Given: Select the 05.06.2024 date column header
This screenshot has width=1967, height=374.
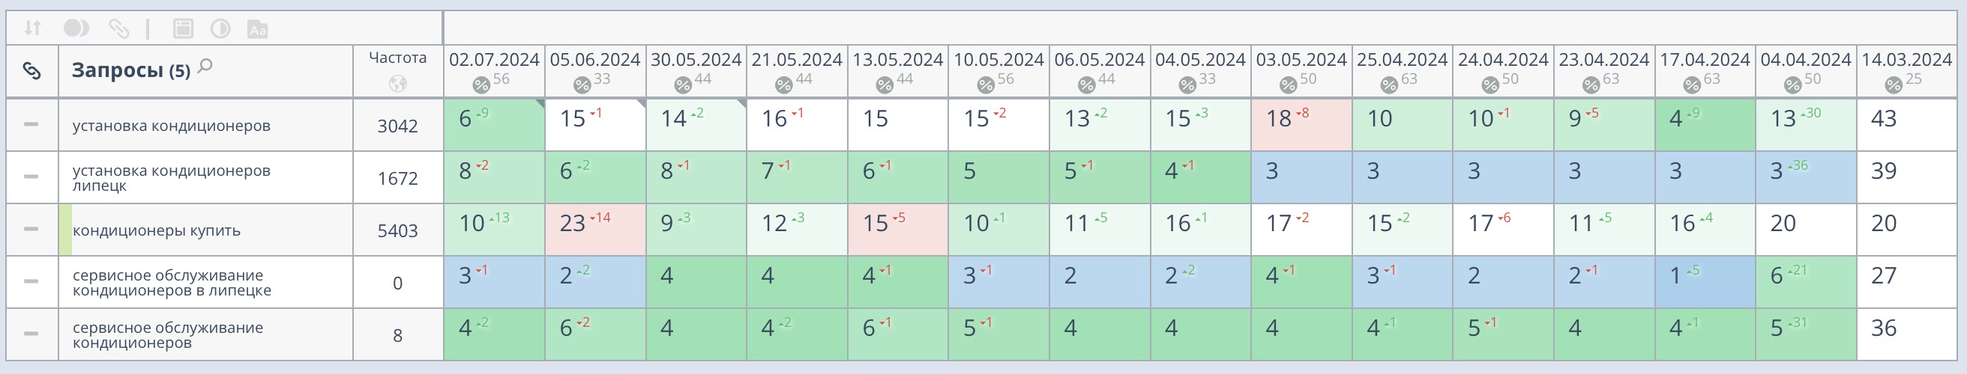Looking at the screenshot, I should tap(595, 59).
